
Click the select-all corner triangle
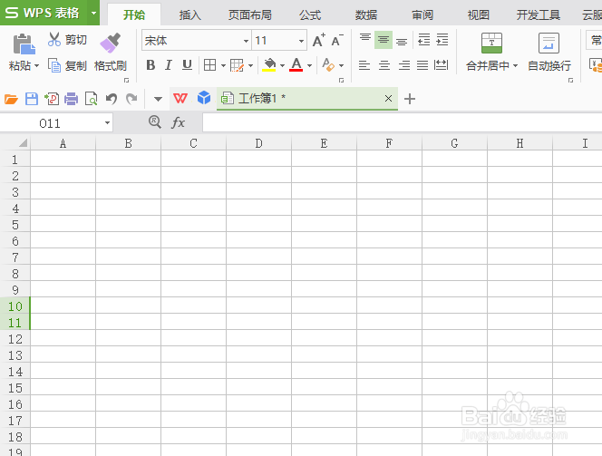(x=23, y=143)
